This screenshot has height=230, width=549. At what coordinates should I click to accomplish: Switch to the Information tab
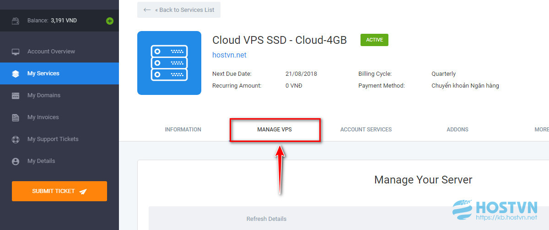tap(183, 130)
